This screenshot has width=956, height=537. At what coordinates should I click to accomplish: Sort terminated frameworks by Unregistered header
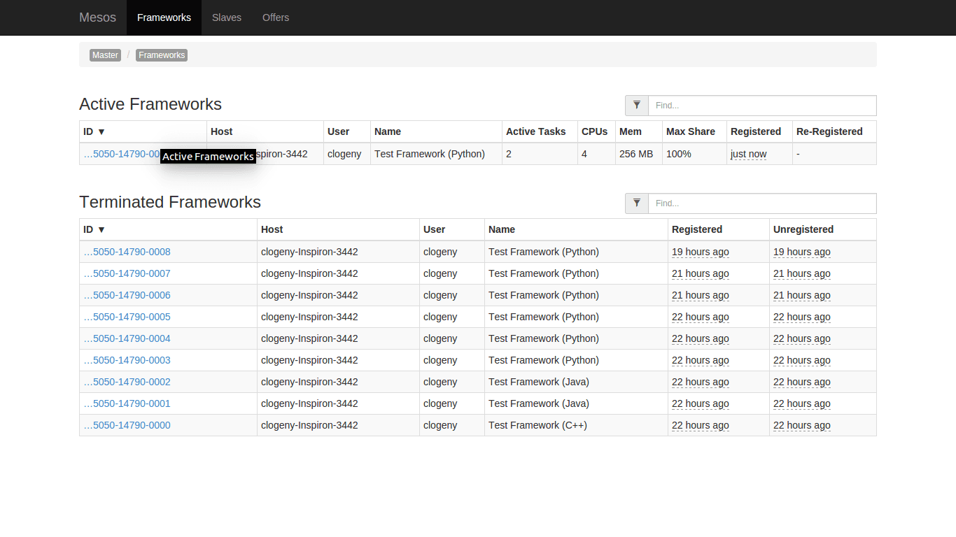pos(803,229)
